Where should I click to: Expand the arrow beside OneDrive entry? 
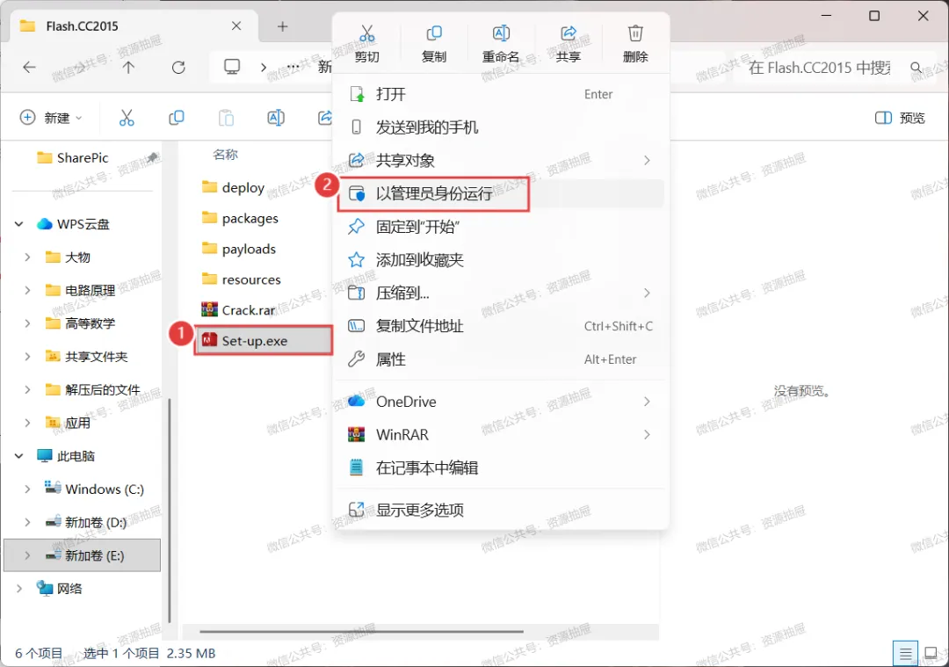pyautogui.click(x=647, y=402)
